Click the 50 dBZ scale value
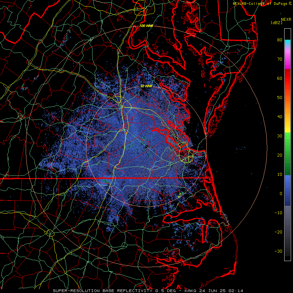The width and height of the screenshot is (293, 293). [x=280, y=98]
